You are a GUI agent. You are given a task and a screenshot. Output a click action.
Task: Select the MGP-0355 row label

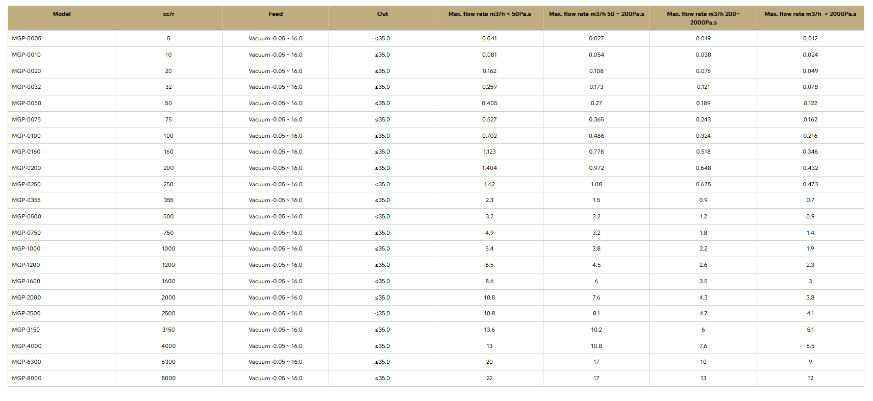coord(27,200)
